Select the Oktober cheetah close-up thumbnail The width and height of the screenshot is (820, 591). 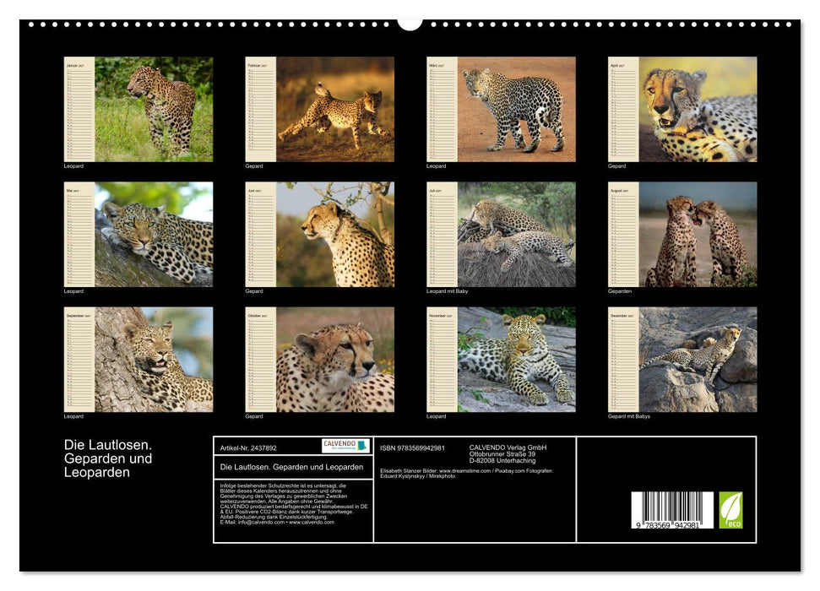[319, 360]
